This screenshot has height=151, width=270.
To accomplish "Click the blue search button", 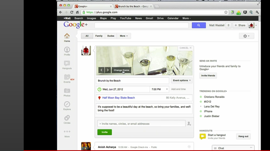I will pyautogui.click(x=199, y=25).
